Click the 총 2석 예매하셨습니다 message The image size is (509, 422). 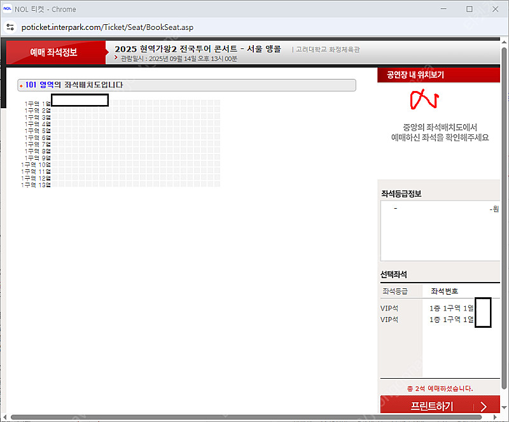pyautogui.click(x=440, y=388)
